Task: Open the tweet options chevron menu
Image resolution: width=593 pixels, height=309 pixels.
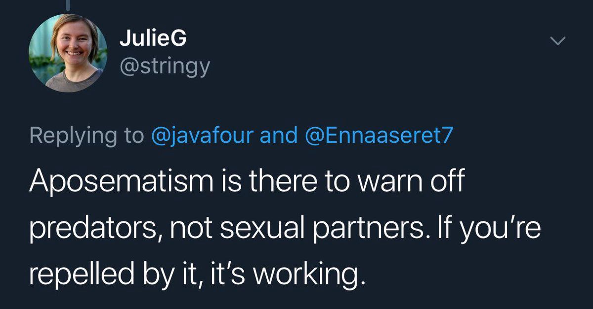Action: (x=557, y=42)
